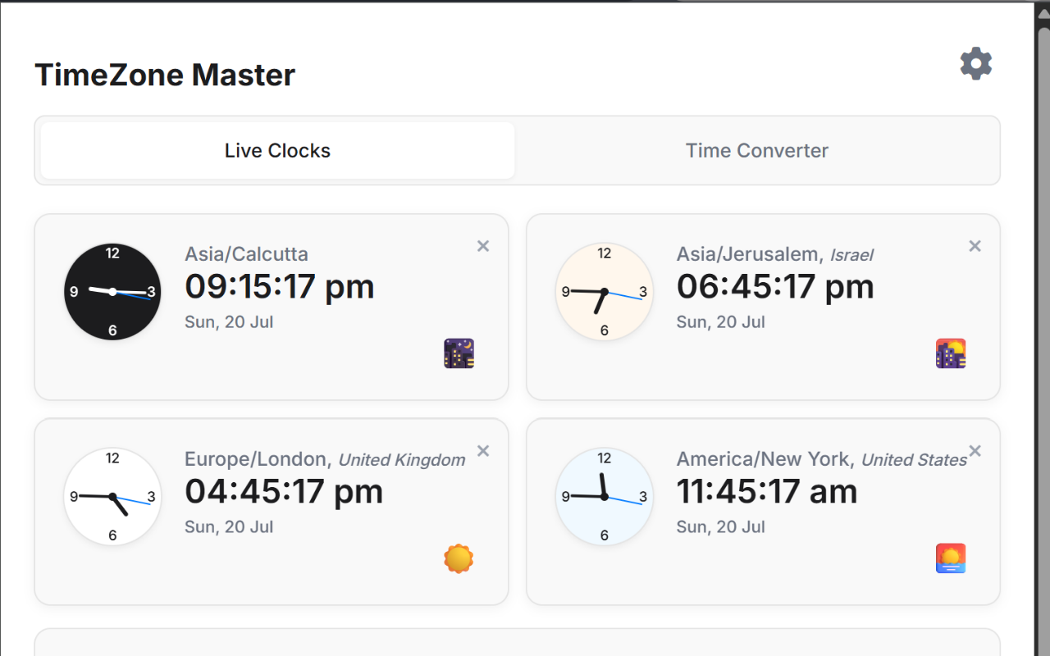The width and height of the screenshot is (1050, 656).
Task: Click the analog clock face for Asia/Jerusalem
Action: [605, 291]
